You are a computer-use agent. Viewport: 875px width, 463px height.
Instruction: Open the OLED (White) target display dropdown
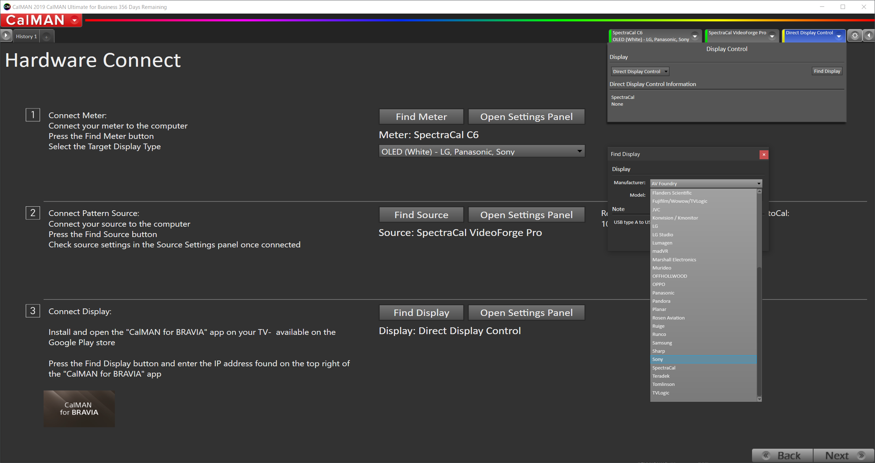click(x=481, y=151)
